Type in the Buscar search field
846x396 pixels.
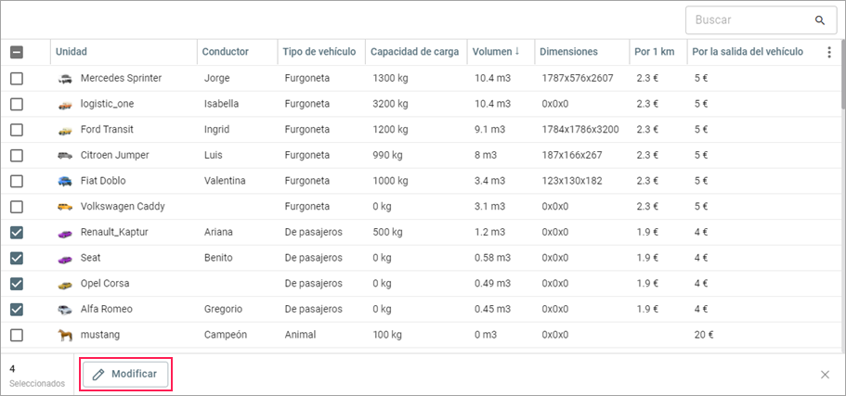[748, 19]
